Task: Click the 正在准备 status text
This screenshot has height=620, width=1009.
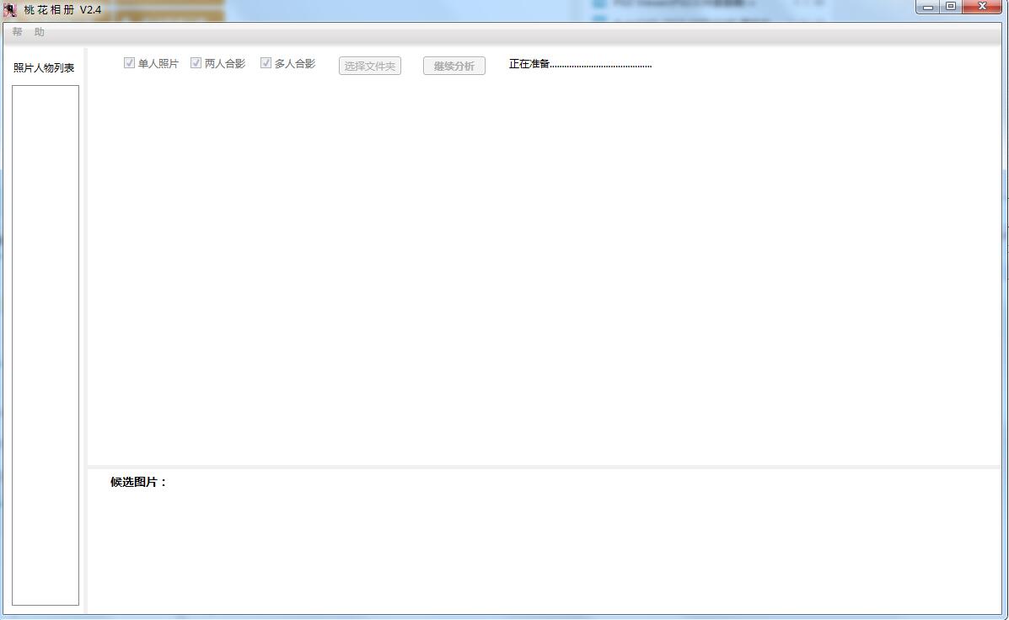Action: coord(529,64)
